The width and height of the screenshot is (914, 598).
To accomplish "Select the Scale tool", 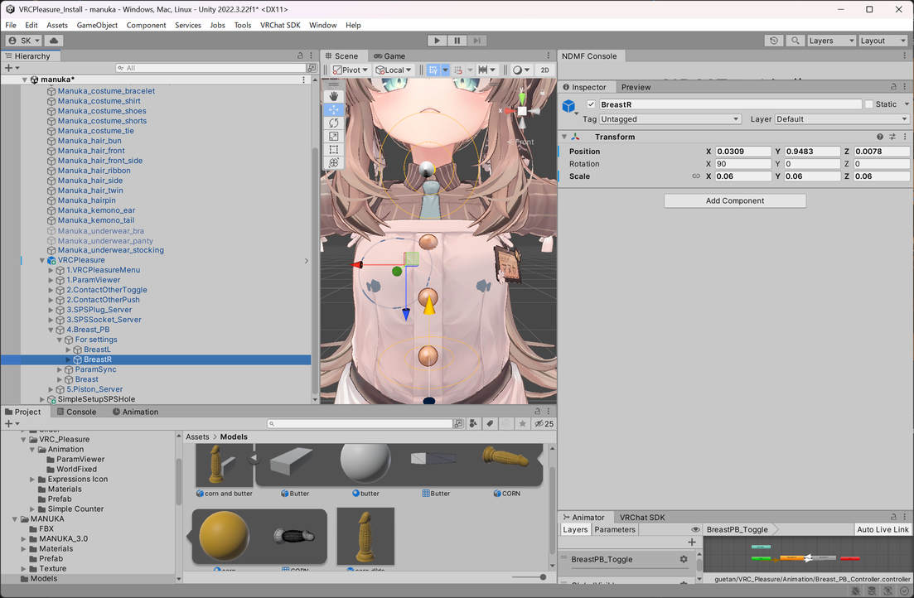I will [x=333, y=137].
